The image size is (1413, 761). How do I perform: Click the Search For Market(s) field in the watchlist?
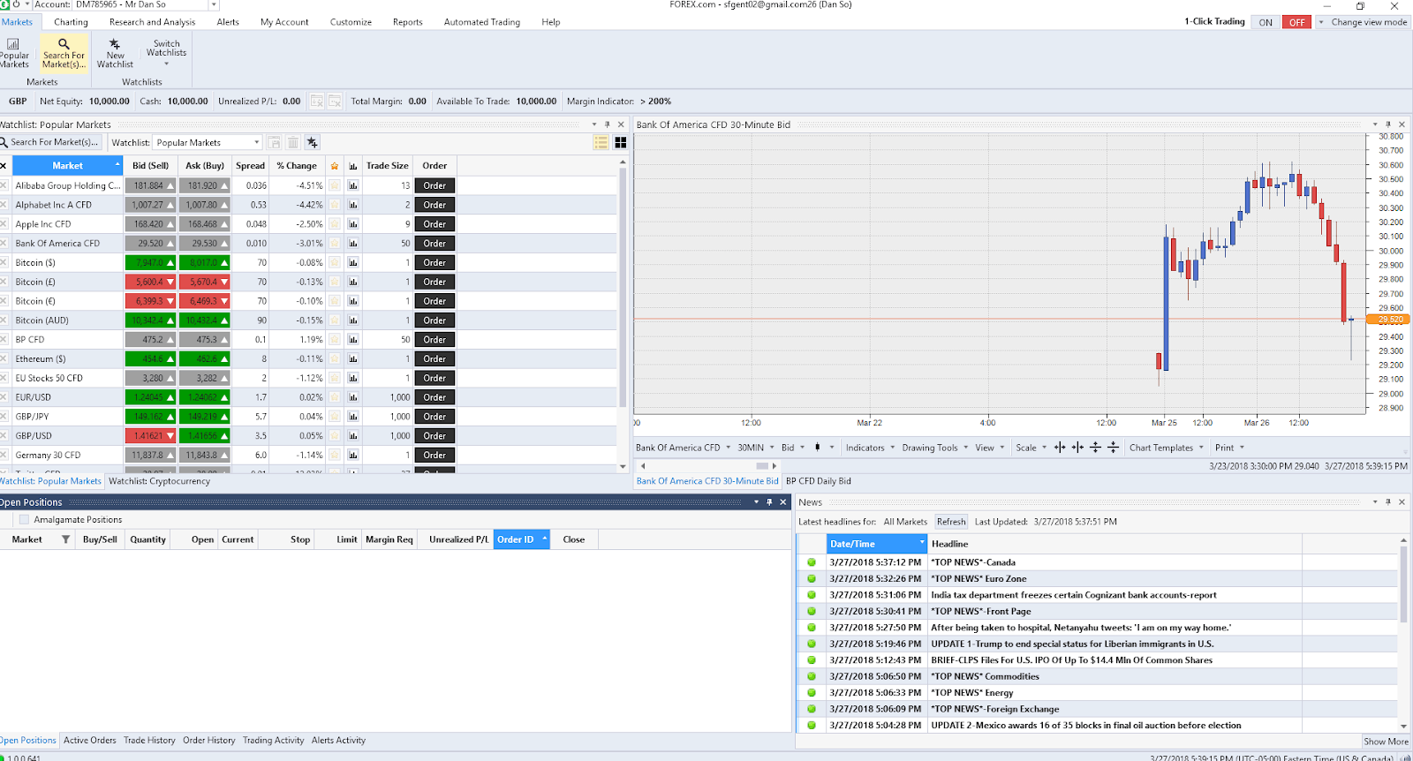pos(53,142)
